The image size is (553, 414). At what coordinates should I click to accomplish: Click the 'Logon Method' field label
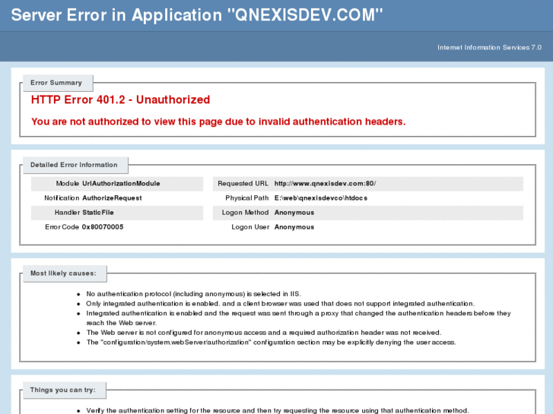click(x=245, y=213)
